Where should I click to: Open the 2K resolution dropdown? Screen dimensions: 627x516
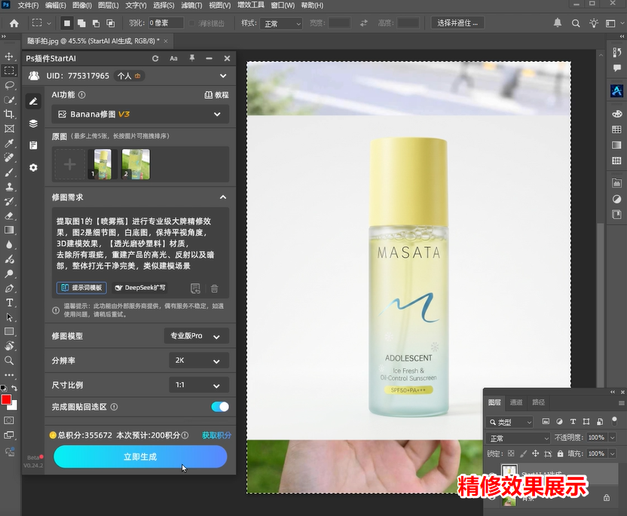click(199, 360)
